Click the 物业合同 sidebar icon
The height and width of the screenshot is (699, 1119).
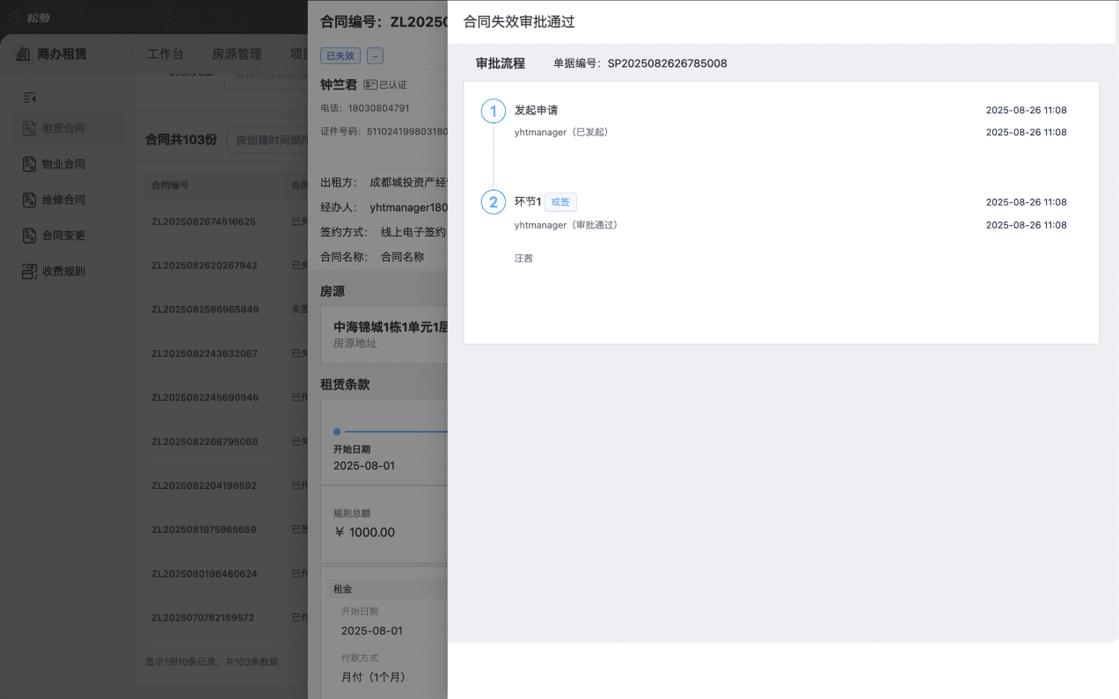(x=29, y=164)
